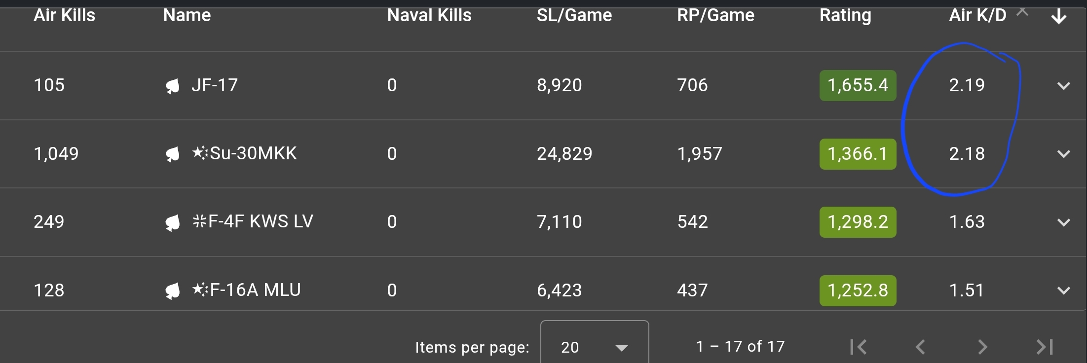Click the aircraft icon beside JF-17
Screen dimensions: 1087x363
pyautogui.click(x=172, y=87)
